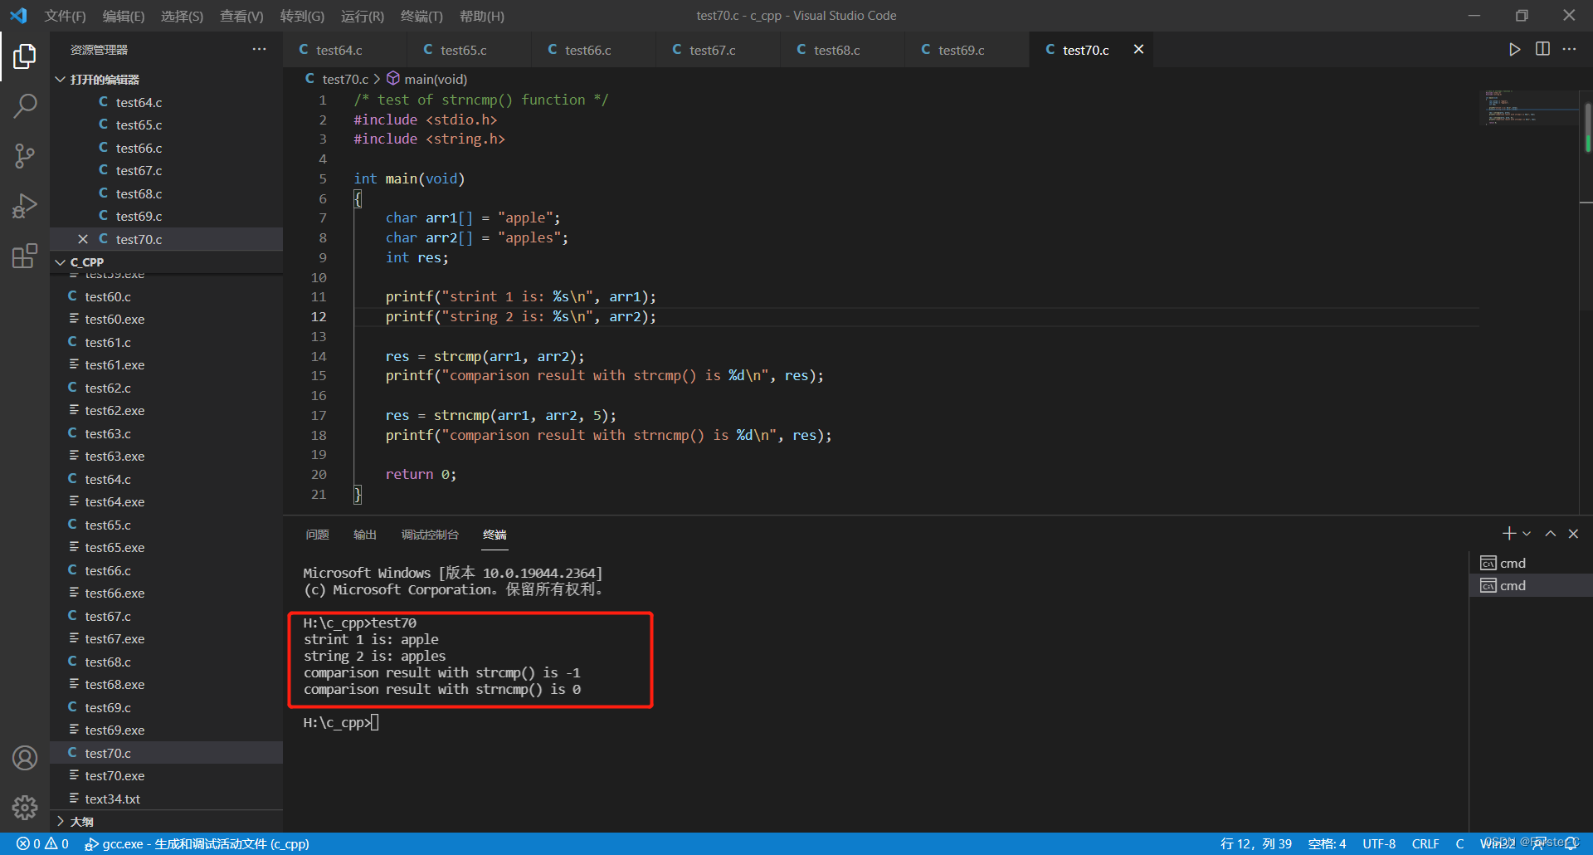The width and height of the screenshot is (1593, 855).
Task: Close the terminal panel
Action: (1573, 534)
